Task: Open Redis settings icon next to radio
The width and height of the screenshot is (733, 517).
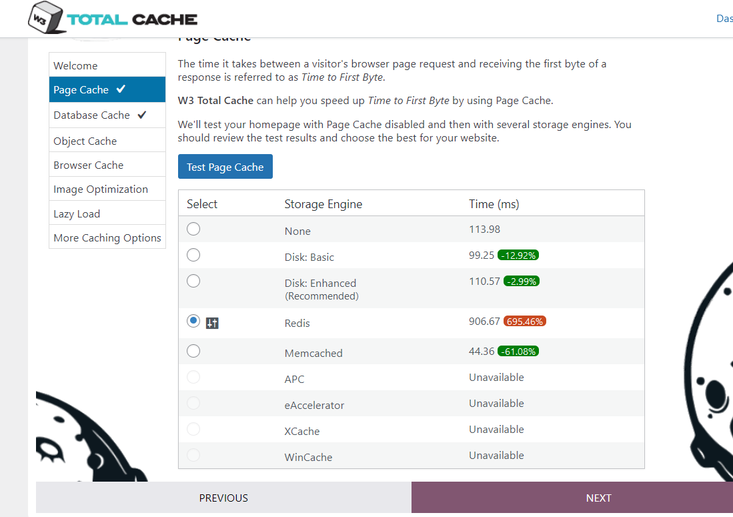Action: click(x=212, y=323)
